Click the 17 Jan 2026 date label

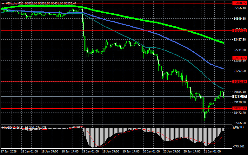click(9, 152)
